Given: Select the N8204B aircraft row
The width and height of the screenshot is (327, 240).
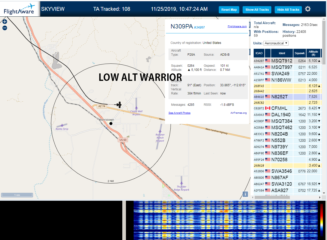Looking at the screenshot, I should [287, 134].
